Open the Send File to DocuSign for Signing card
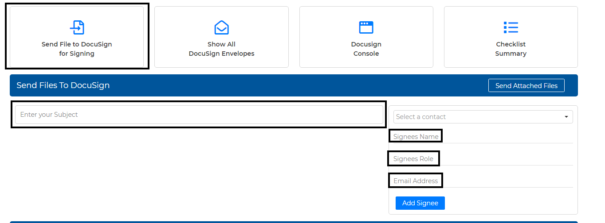This screenshot has height=223, width=605. tap(77, 37)
